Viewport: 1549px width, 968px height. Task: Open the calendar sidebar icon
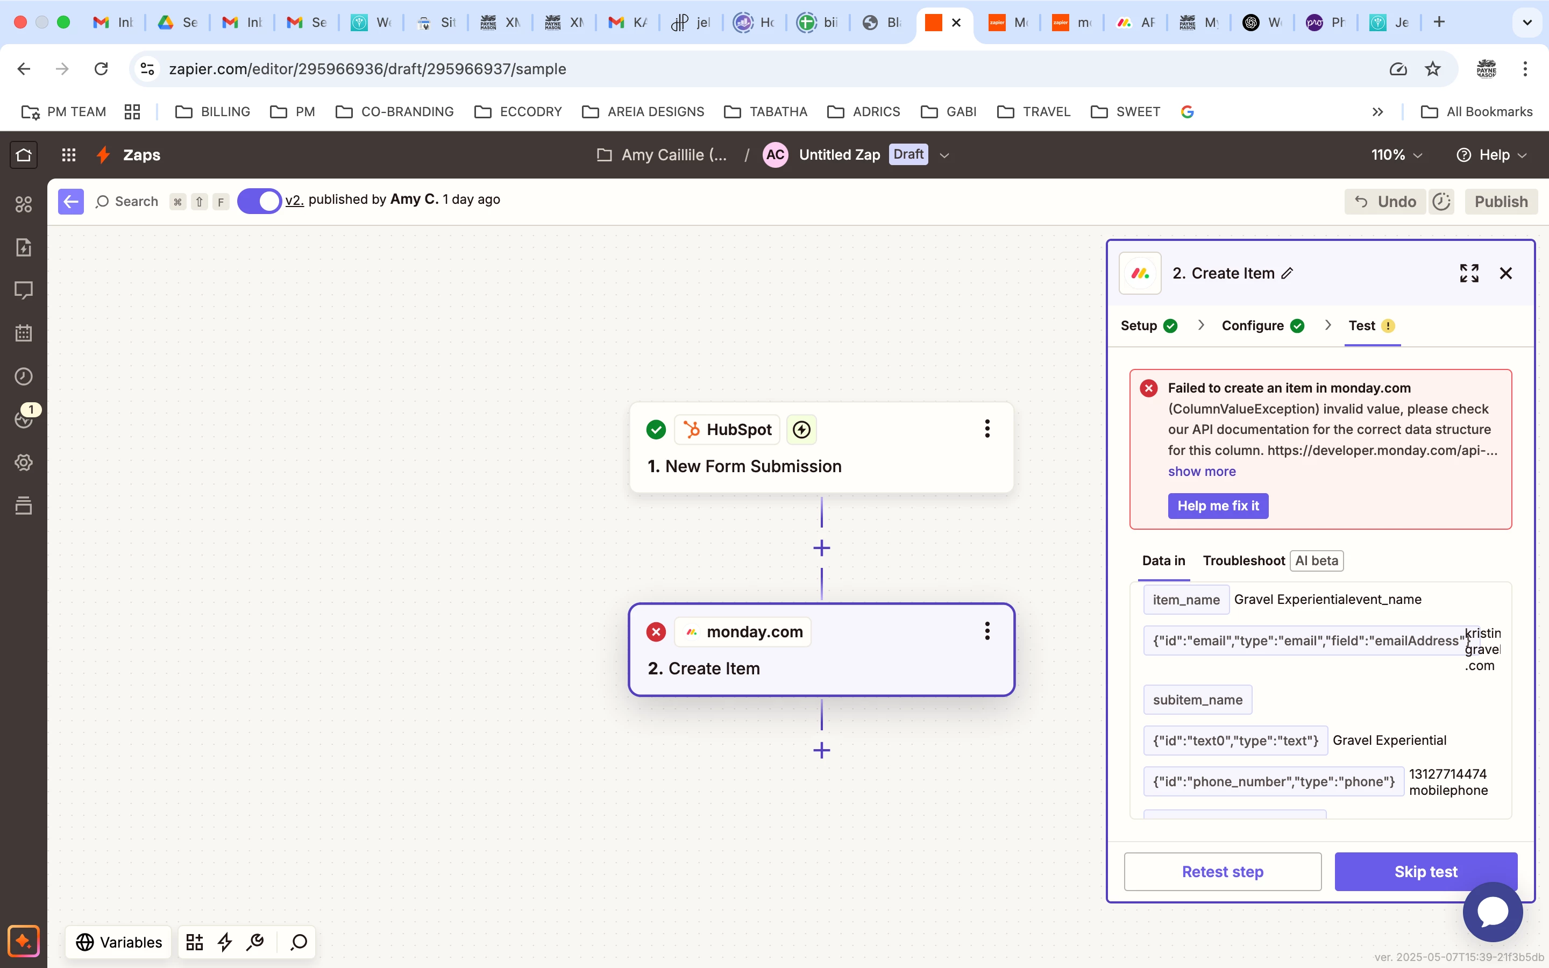click(24, 333)
